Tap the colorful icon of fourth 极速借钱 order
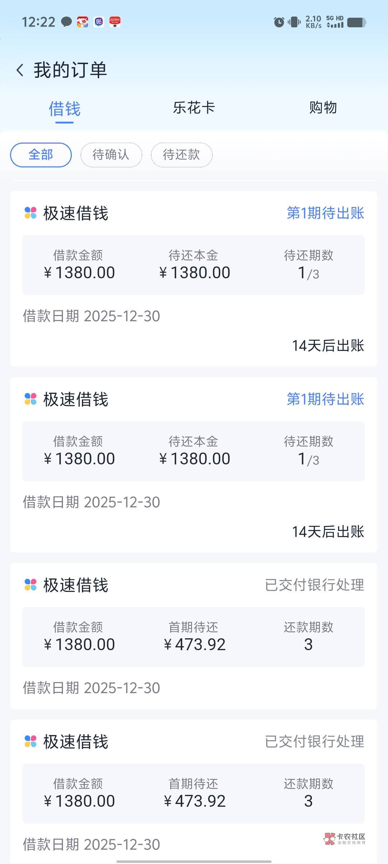Screen dimensions: 388x864 (31, 741)
